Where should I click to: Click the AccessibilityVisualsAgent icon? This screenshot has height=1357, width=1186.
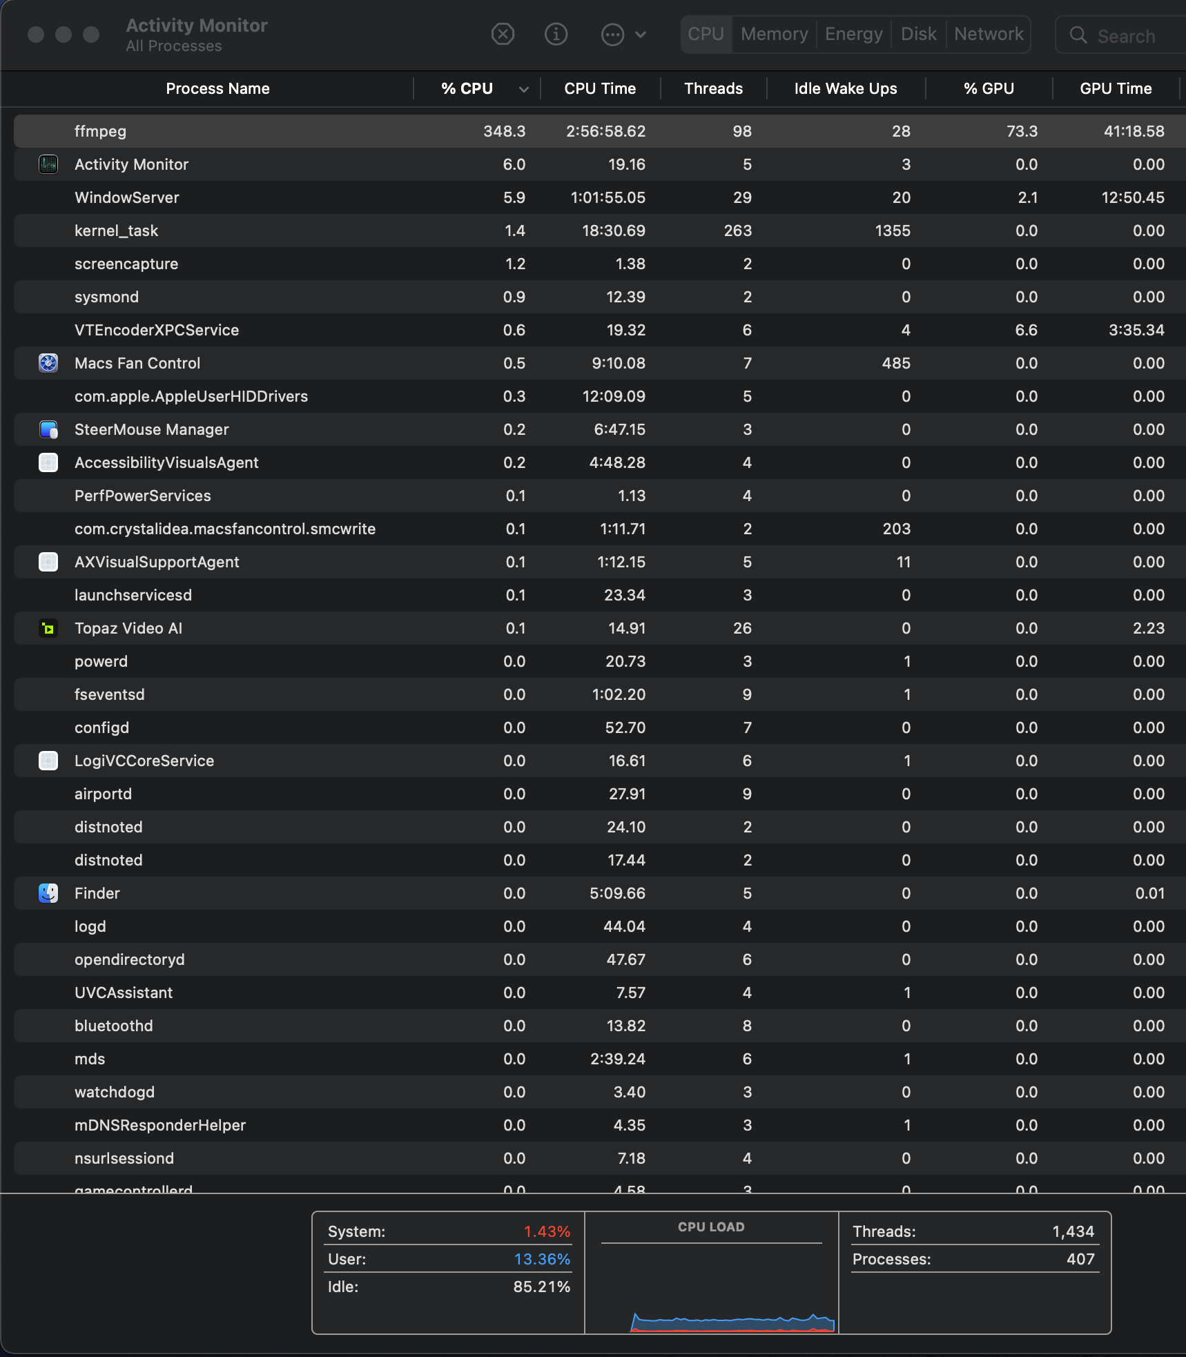(x=48, y=462)
